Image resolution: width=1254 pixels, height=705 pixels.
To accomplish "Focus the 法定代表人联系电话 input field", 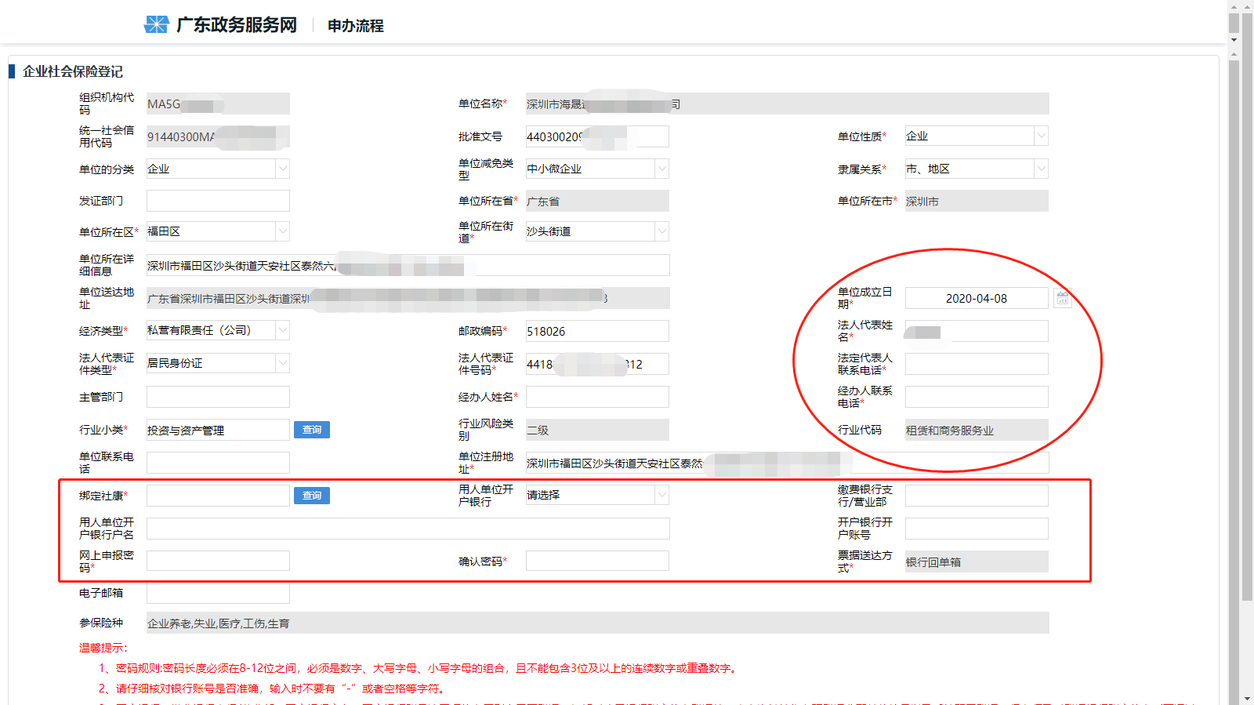I will 976,364.
